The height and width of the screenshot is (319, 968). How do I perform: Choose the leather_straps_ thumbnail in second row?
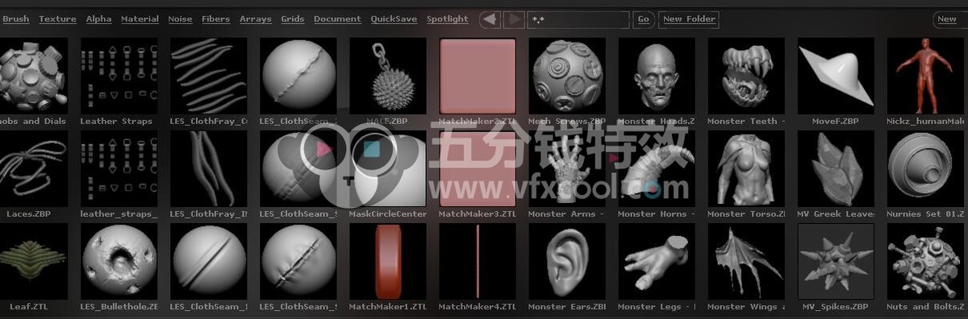[x=120, y=169]
